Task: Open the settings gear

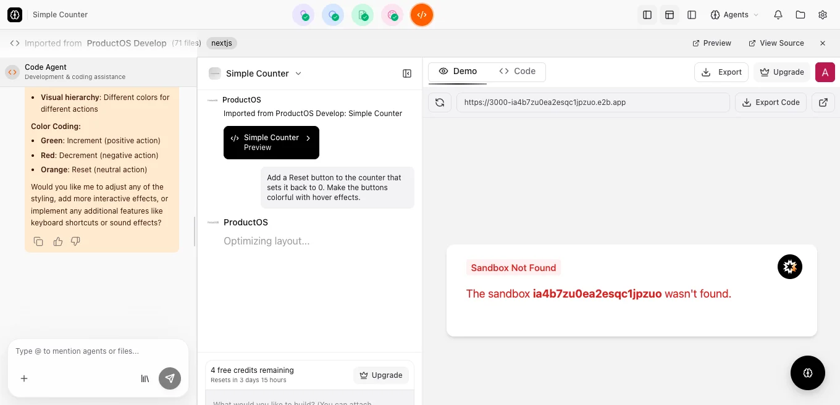Action: (x=823, y=15)
